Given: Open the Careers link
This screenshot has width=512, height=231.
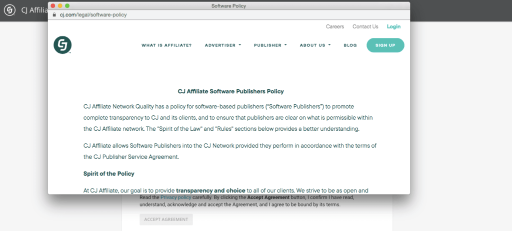Looking at the screenshot, I should [335, 26].
